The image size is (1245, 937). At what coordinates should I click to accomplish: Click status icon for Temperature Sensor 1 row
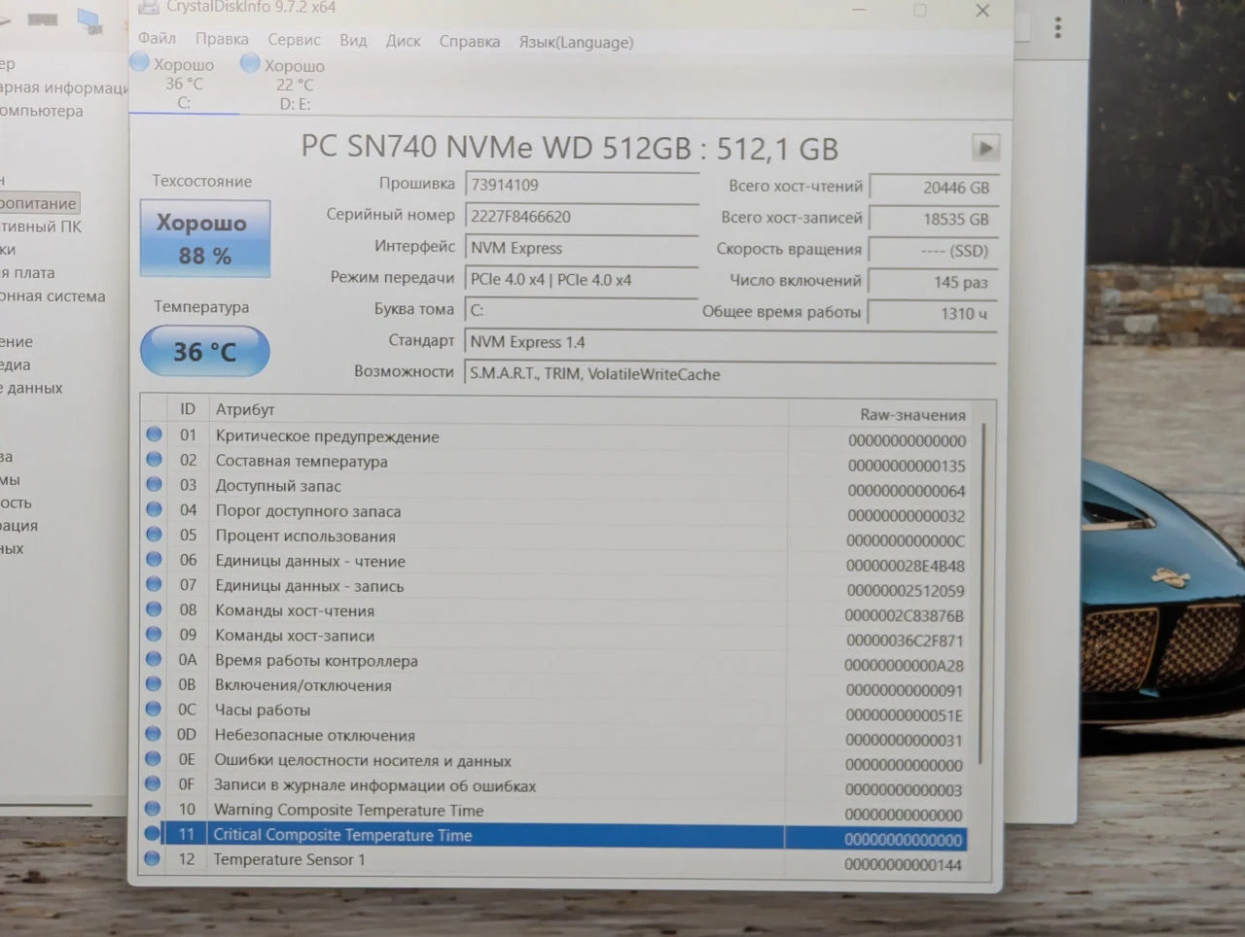152,858
